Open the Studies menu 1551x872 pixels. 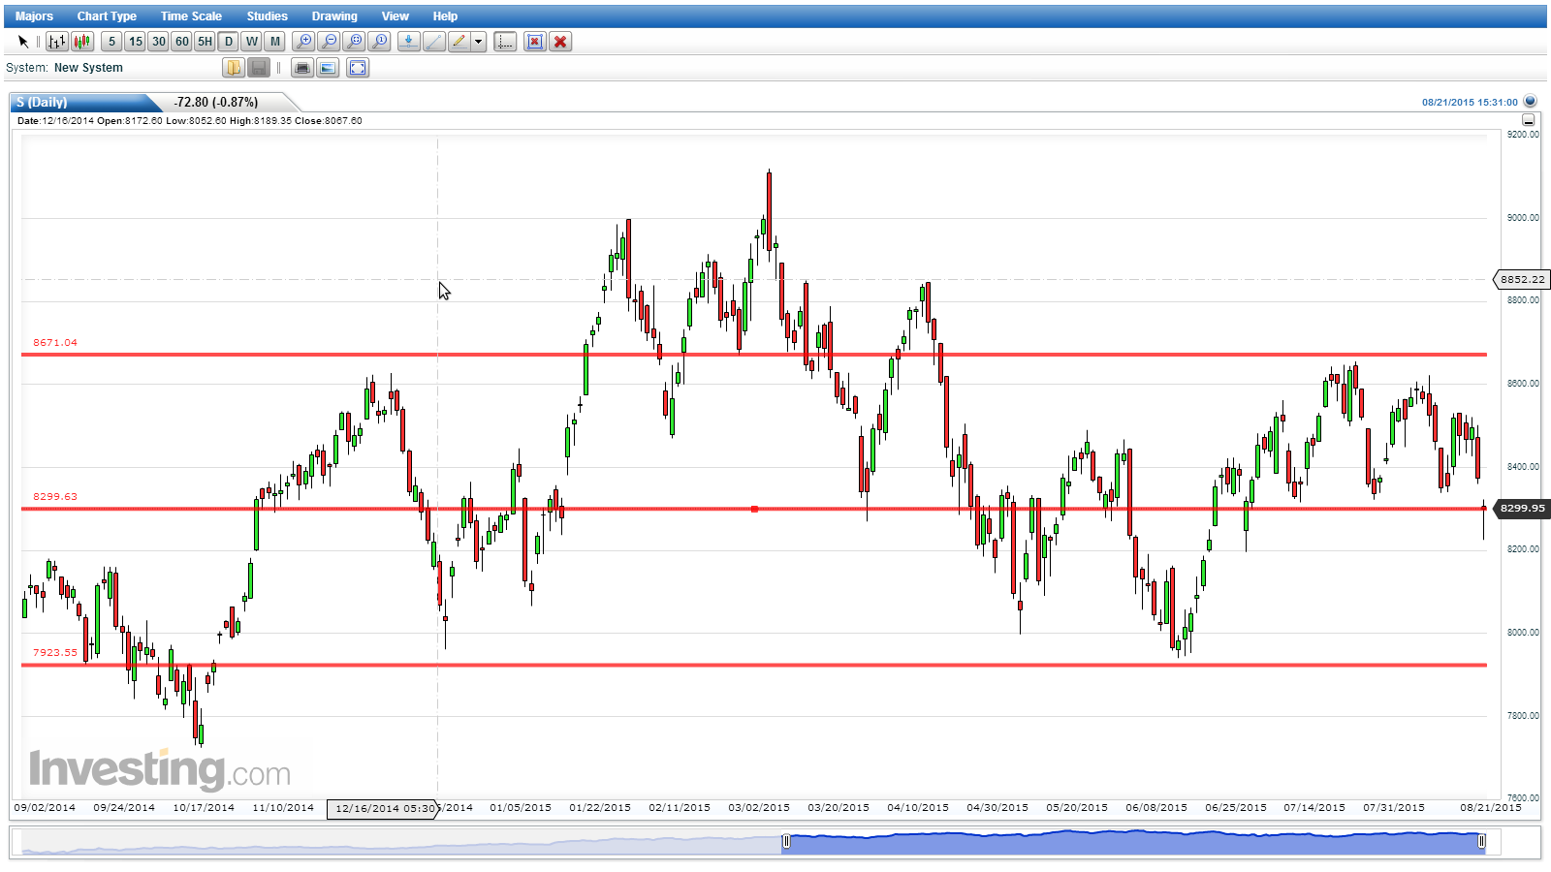pos(267,16)
